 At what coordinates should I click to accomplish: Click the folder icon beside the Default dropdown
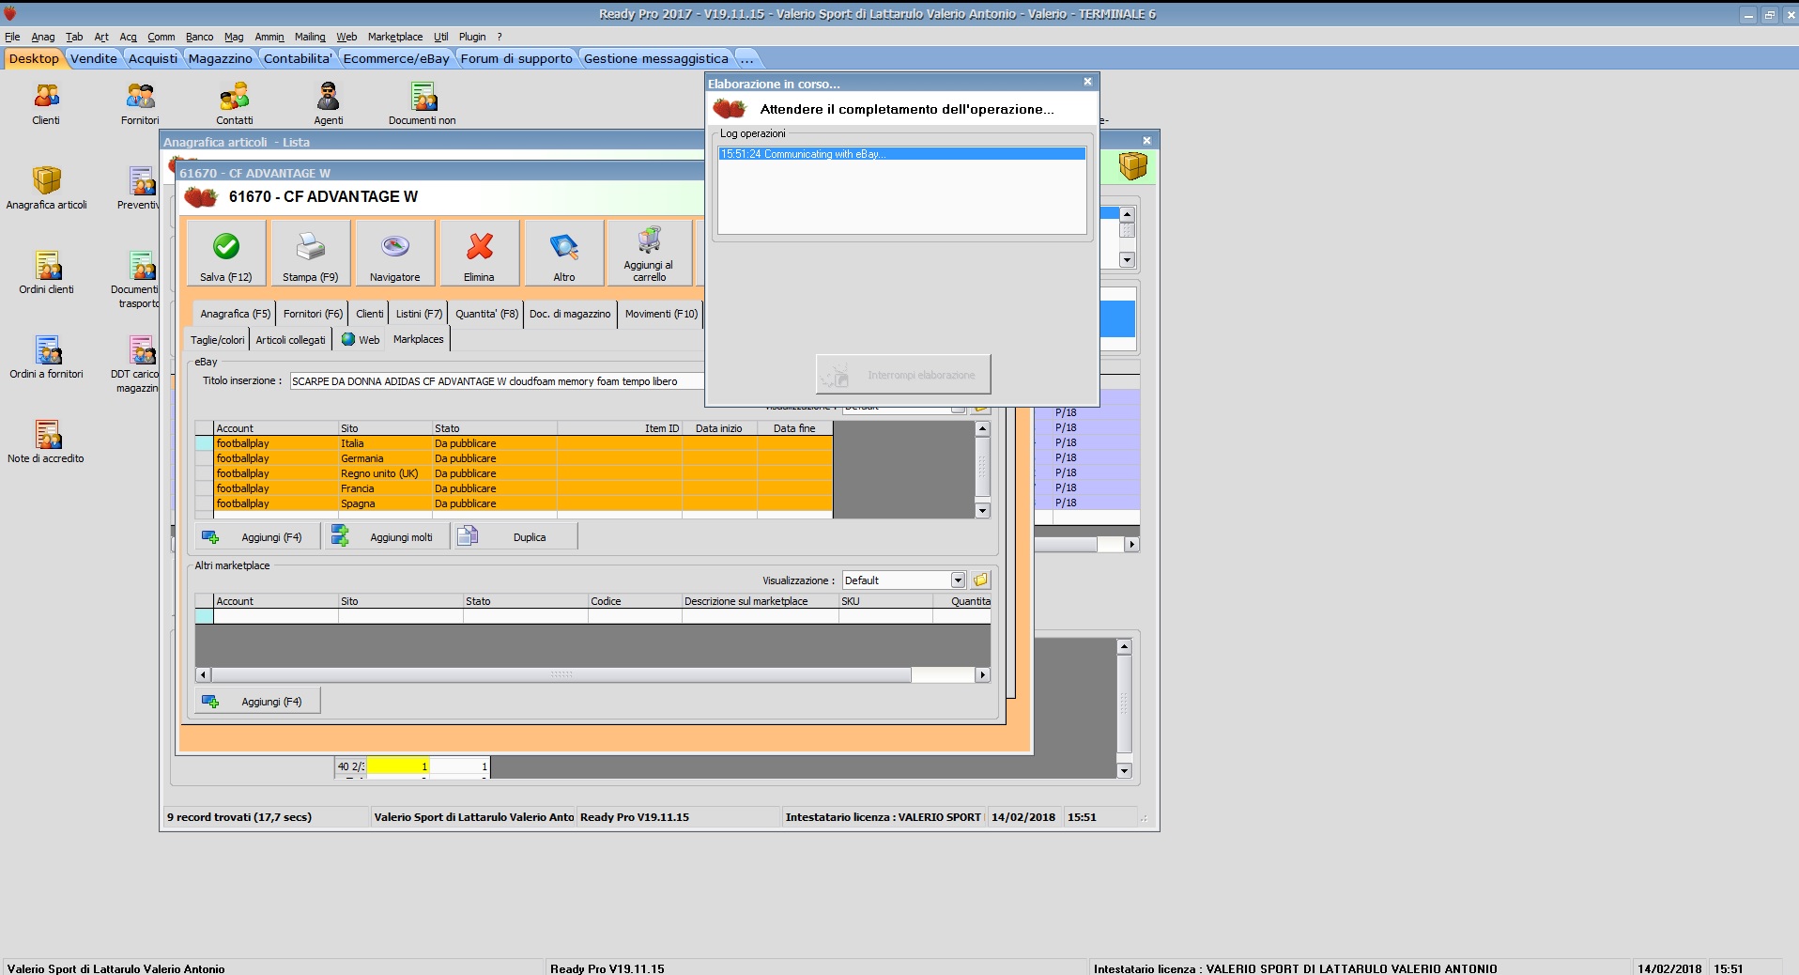pyautogui.click(x=980, y=580)
